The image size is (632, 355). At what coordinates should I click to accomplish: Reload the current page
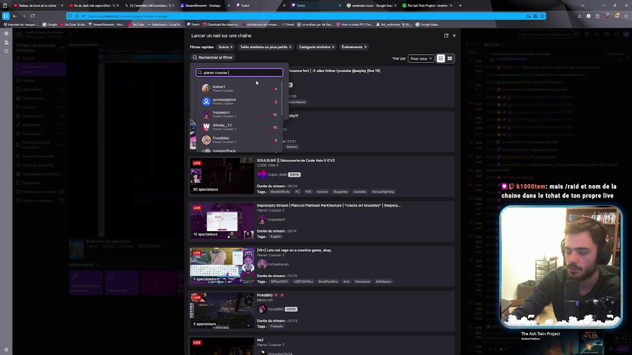pyautogui.click(x=33, y=16)
